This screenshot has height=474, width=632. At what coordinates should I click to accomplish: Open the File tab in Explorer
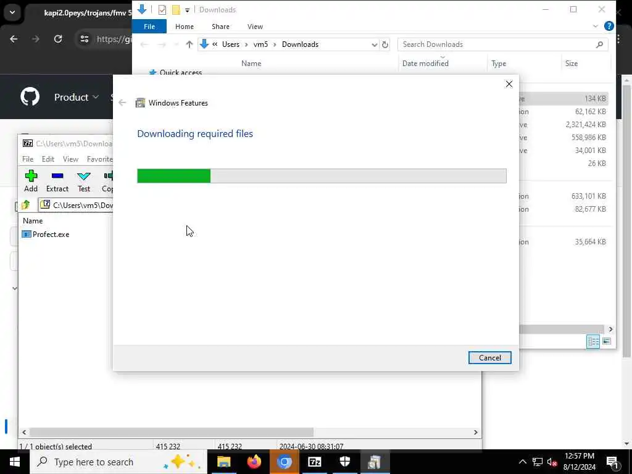[149, 27]
